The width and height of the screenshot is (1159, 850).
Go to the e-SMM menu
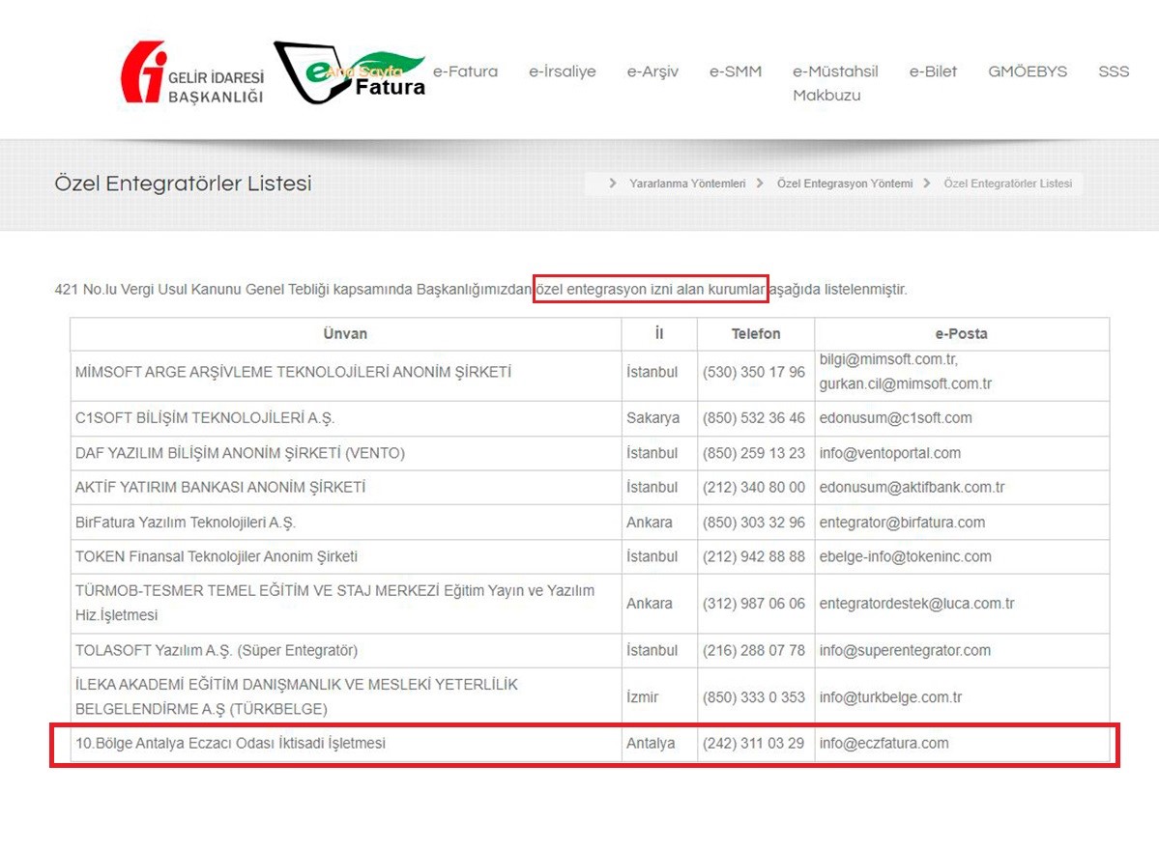(735, 71)
